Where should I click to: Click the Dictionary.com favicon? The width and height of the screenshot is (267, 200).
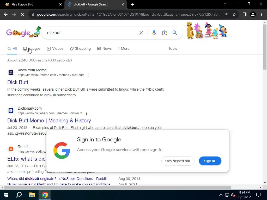(11, 111)
